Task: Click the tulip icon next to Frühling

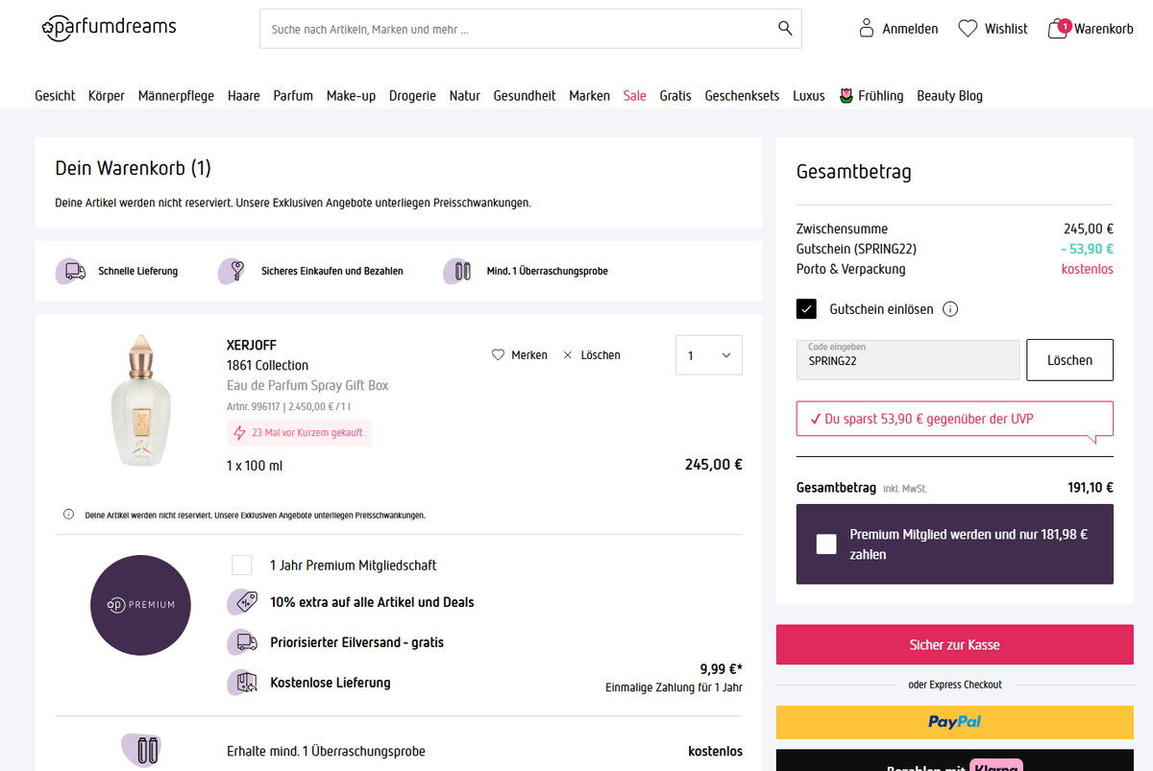Action: pos(846,96)
